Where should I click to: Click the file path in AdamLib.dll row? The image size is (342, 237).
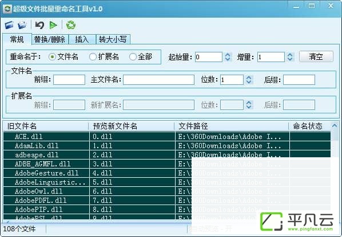(230, 146)
